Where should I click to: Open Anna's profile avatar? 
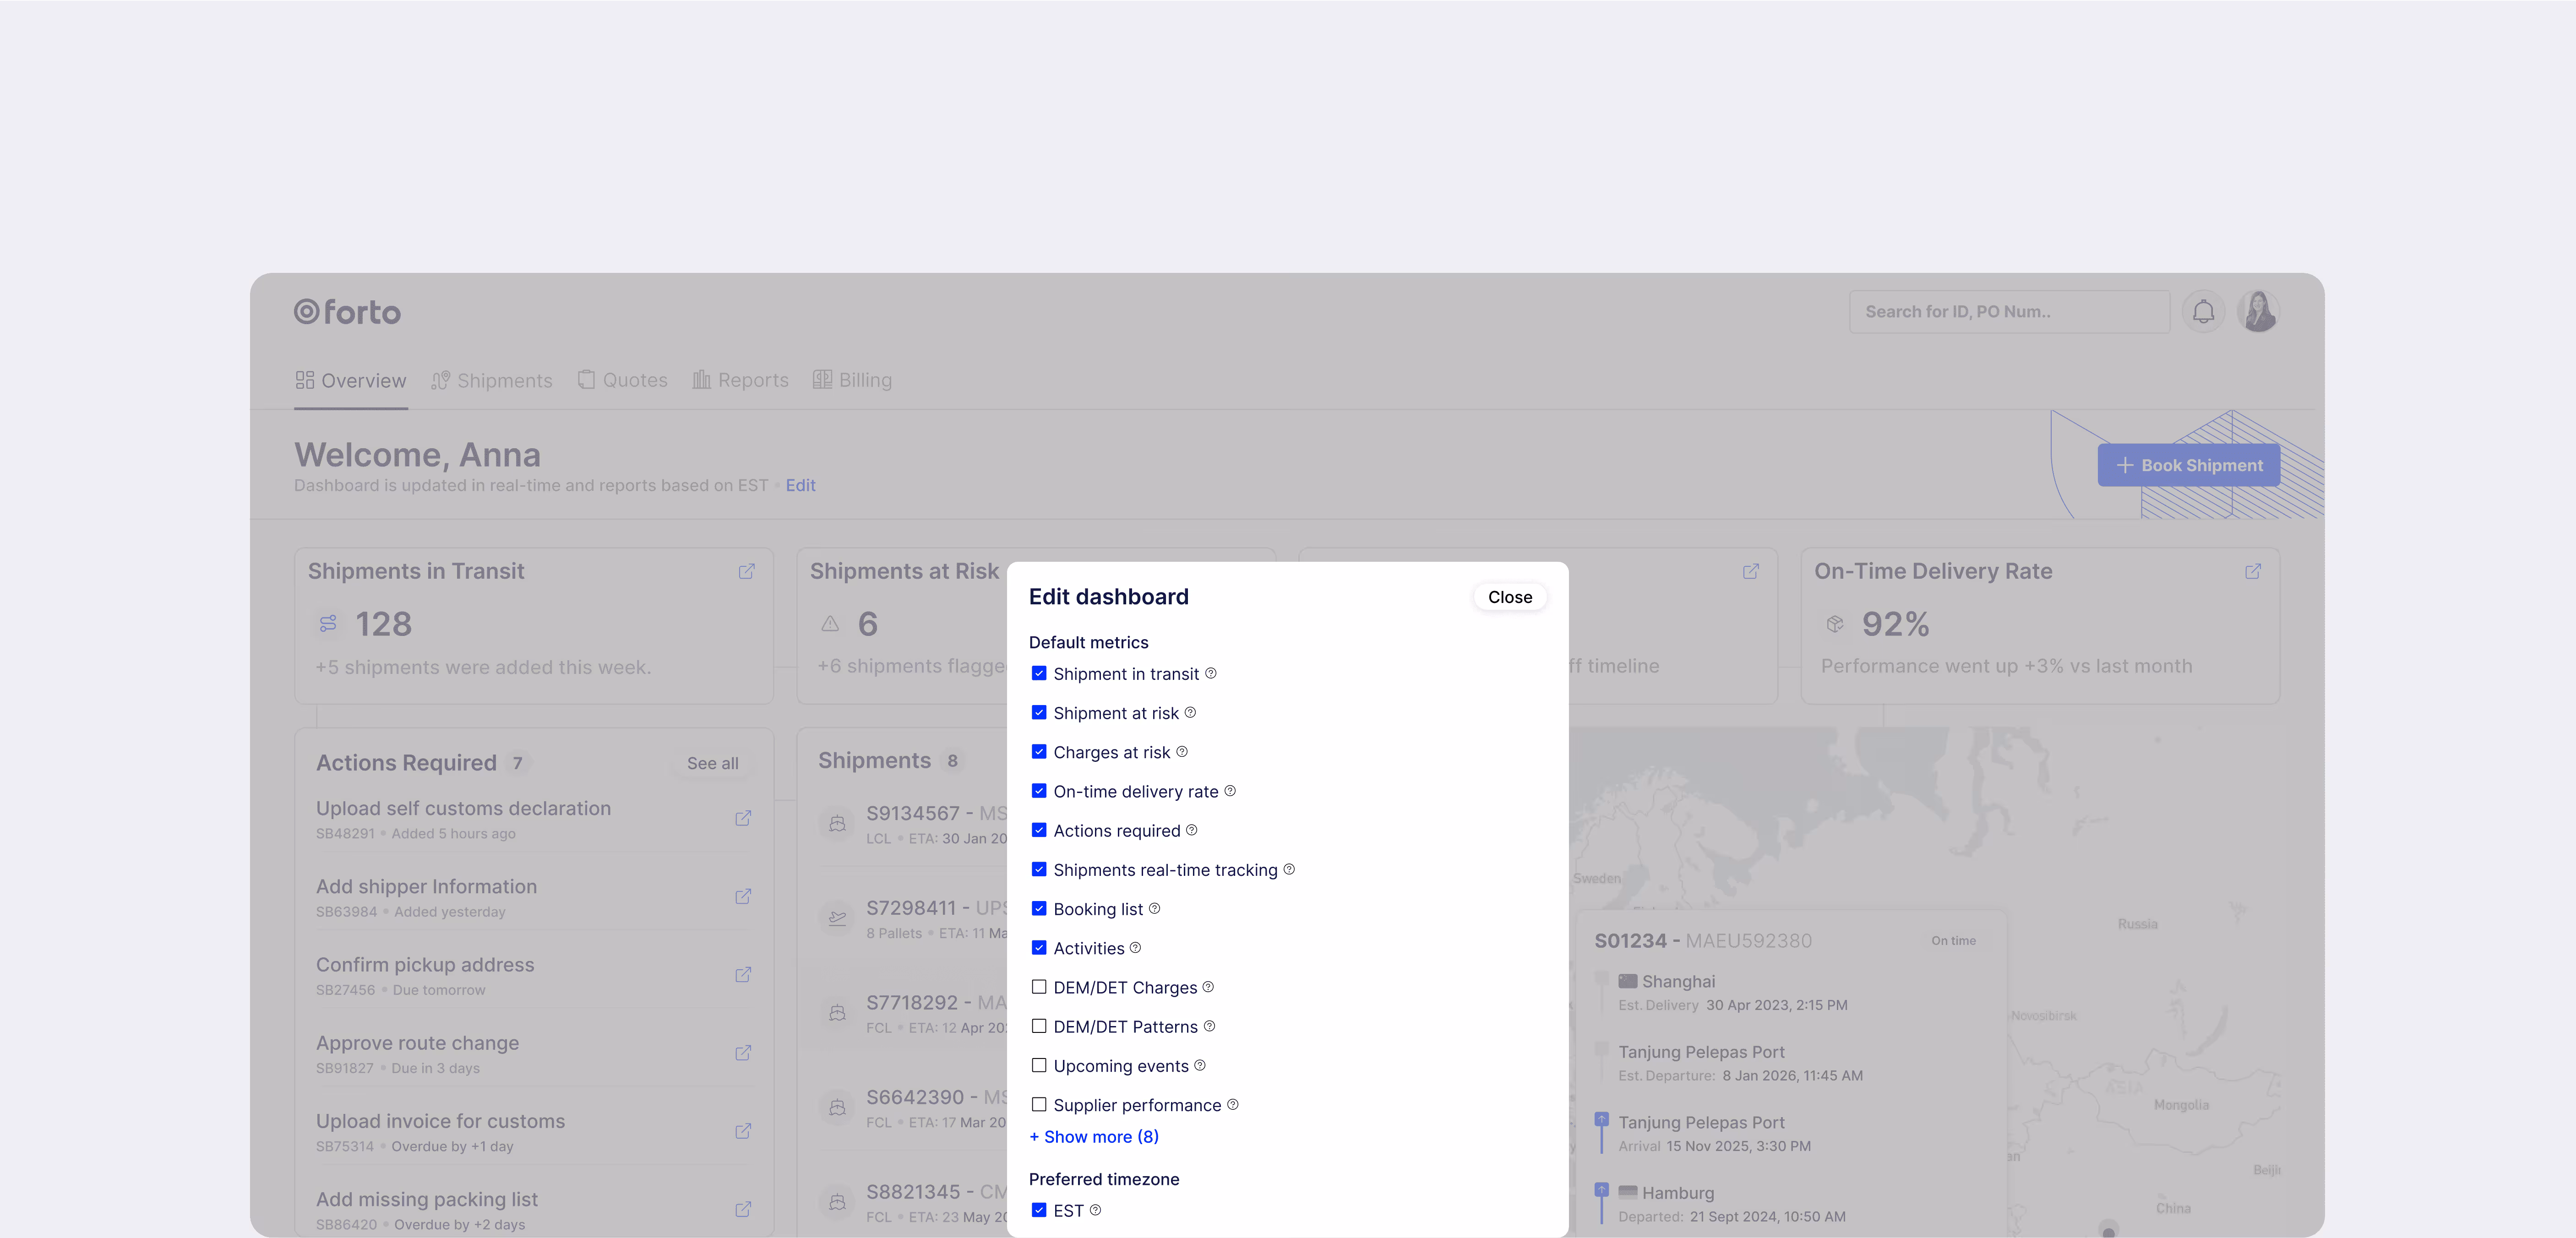pos(2259,312)
